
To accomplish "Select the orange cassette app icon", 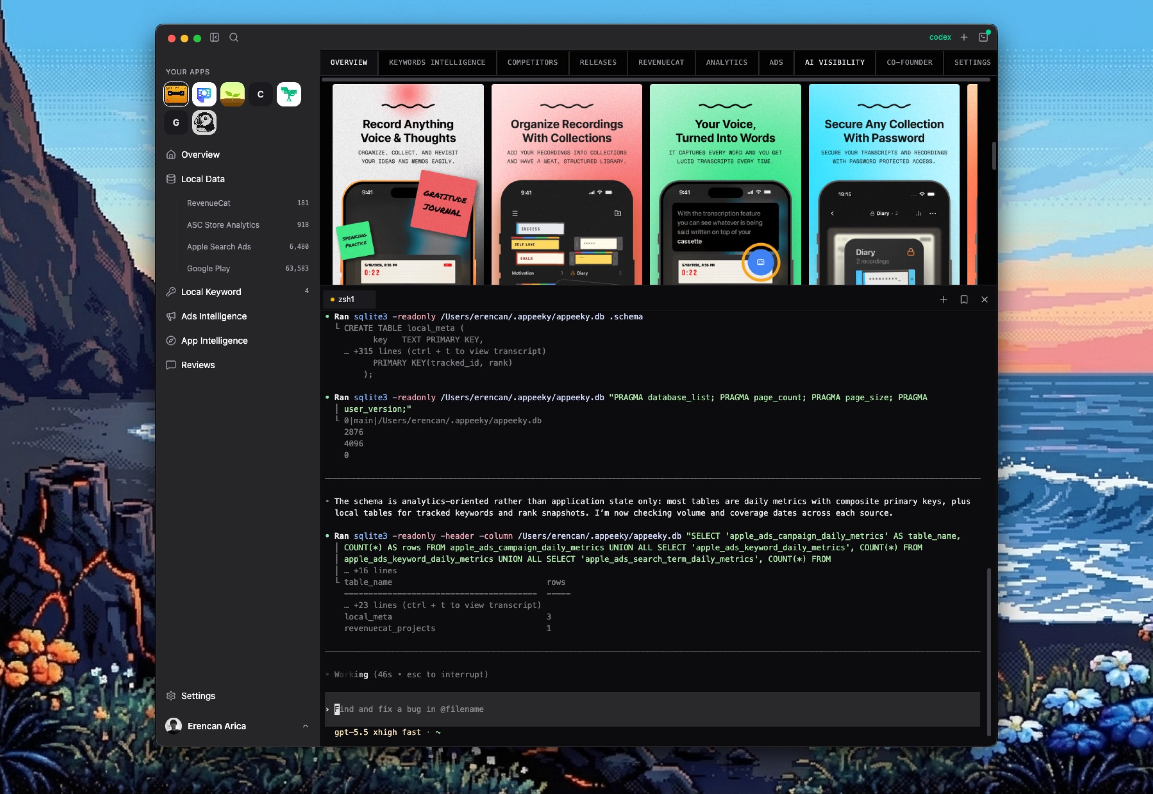I will point(176,94).
